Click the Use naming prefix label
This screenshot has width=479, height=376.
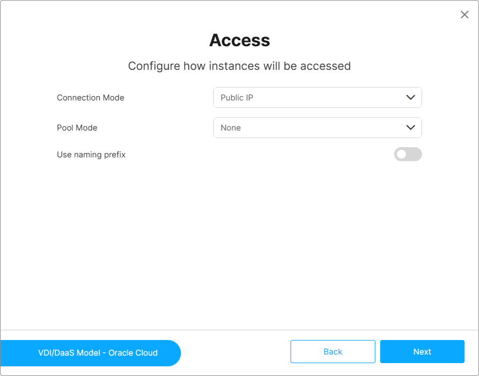[x=91, y=155]
